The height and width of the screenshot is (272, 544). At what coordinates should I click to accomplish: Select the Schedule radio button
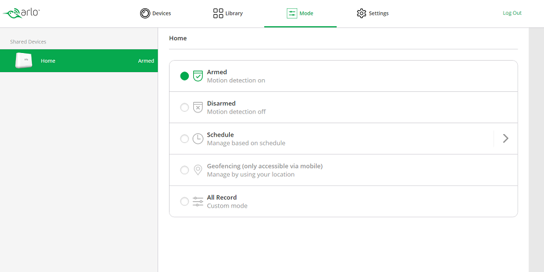(184, 139)
